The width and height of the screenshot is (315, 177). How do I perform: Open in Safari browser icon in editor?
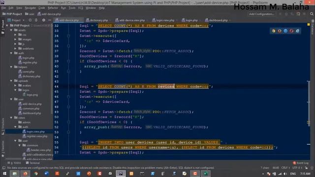click(285, 31)
